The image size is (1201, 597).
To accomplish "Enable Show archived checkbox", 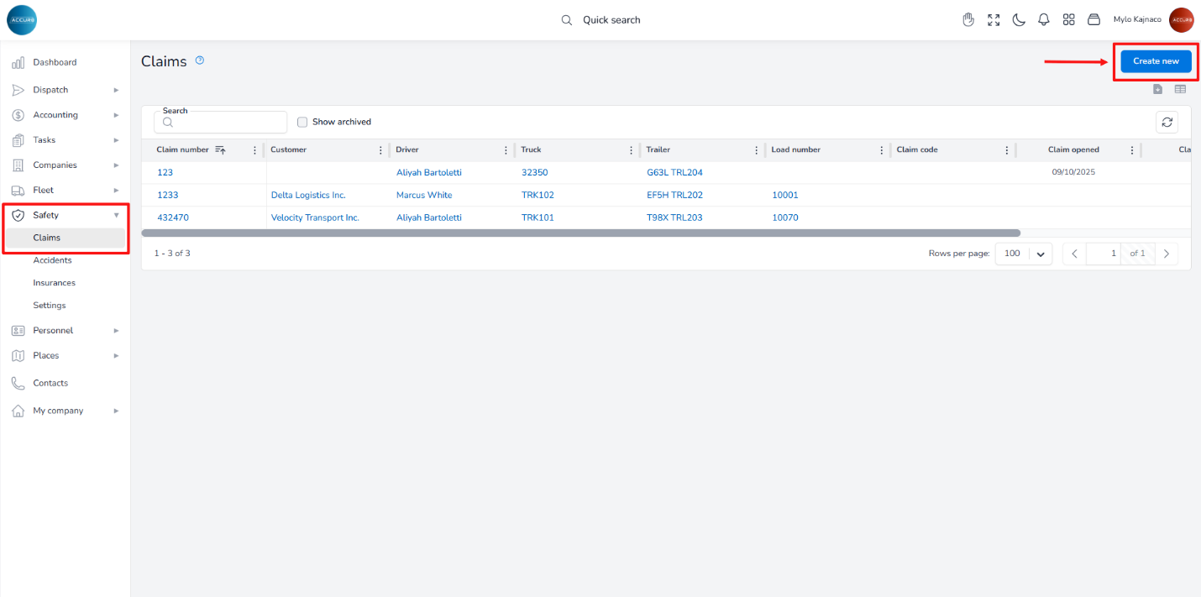I will click(x=302, y=123).
